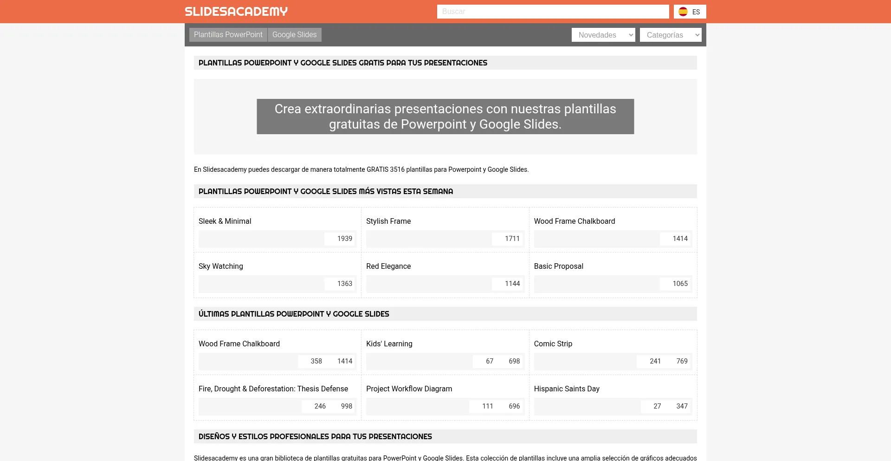Click Wood Frame Chalkboard in latest templates
The height and width of the screenshot is (461, 891).
point(239,344)
